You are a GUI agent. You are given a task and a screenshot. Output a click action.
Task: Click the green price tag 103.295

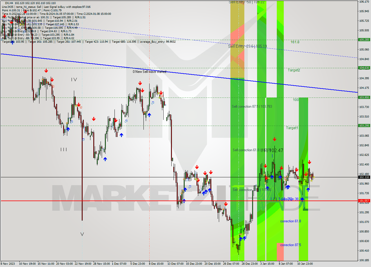tap(364, 126)
